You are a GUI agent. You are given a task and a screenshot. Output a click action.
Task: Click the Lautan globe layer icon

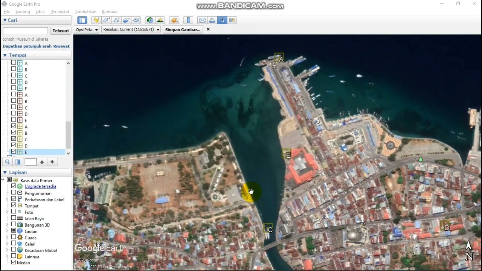pyautogui.click(x=20, y=231)
